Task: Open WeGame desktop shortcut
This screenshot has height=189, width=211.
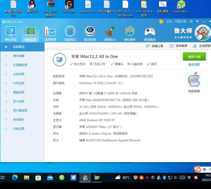Action: tap(69, 7)
